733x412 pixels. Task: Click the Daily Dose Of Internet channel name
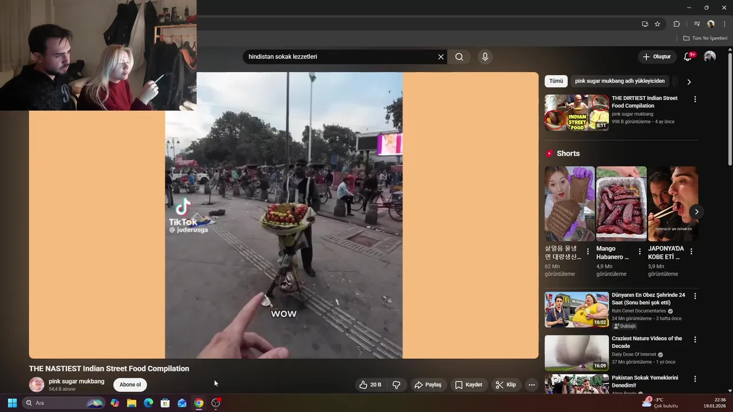click(634, 354)
